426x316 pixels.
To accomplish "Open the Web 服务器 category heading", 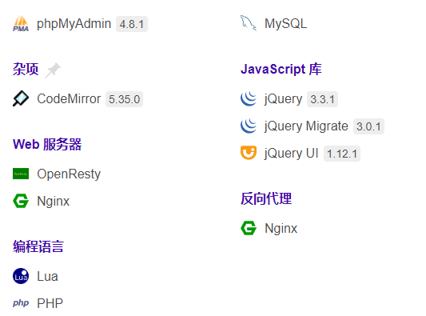I will 47,144.
